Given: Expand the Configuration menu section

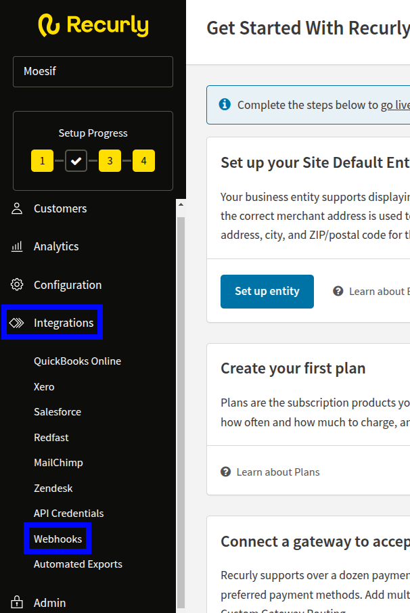Looking at the screenshot, I should click(68, 285).
